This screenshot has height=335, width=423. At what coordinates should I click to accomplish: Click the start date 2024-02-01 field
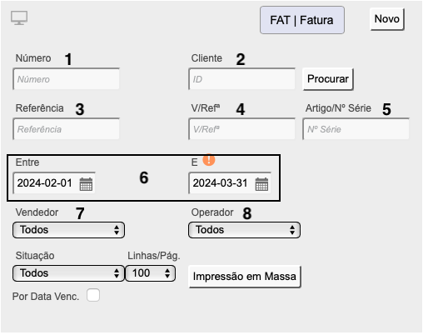(54, 183)
